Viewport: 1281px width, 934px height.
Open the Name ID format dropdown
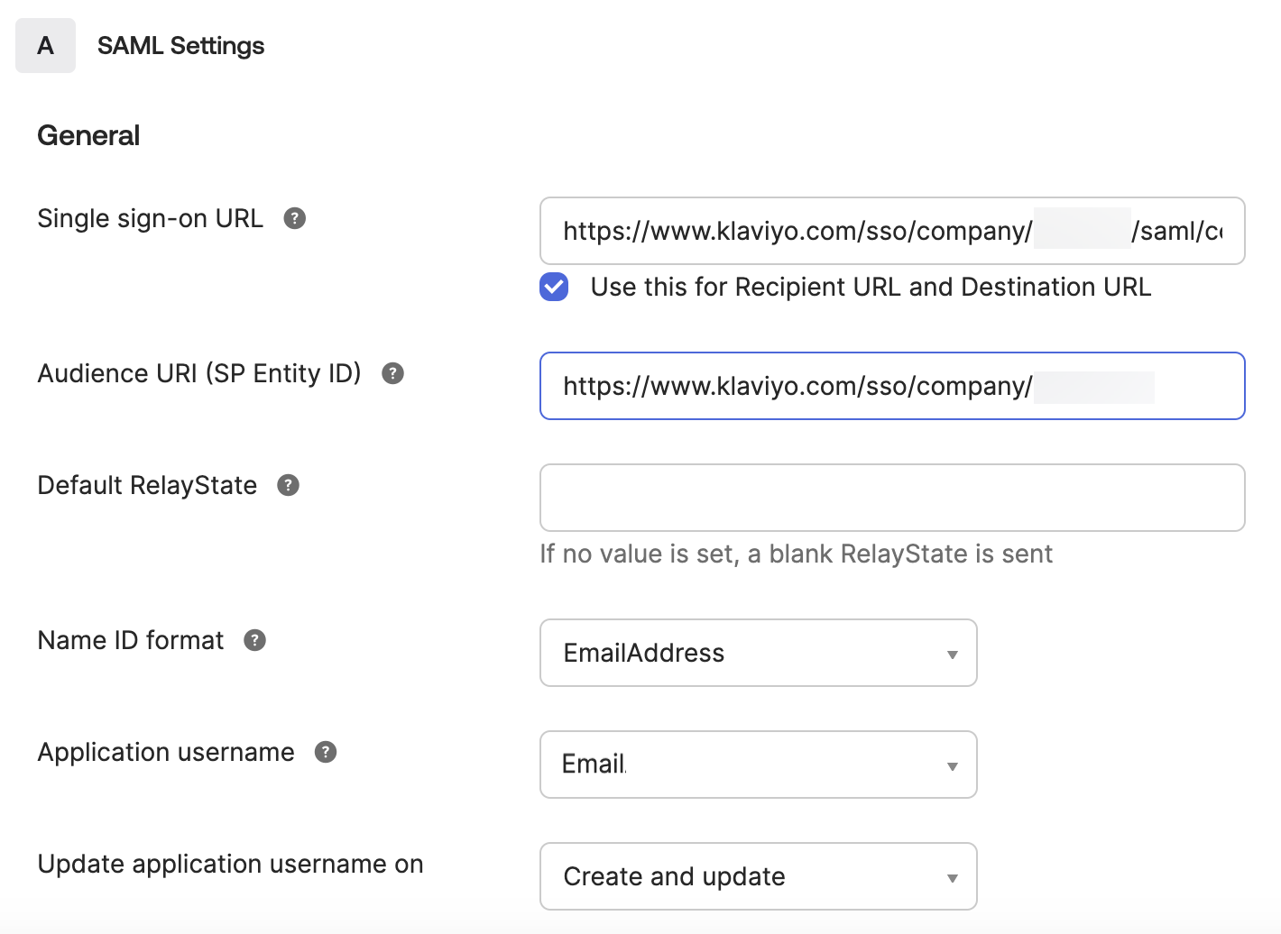[x=758, y=653]
